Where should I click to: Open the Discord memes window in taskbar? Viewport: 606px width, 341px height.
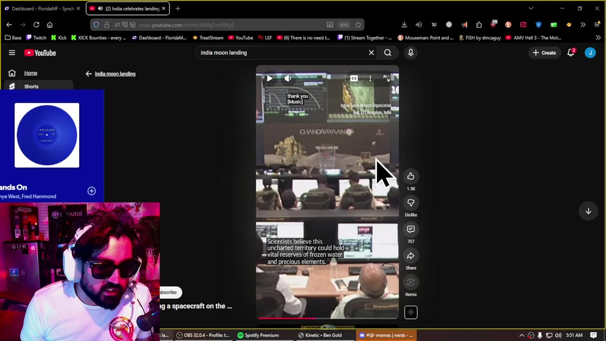tap(386, 335)
